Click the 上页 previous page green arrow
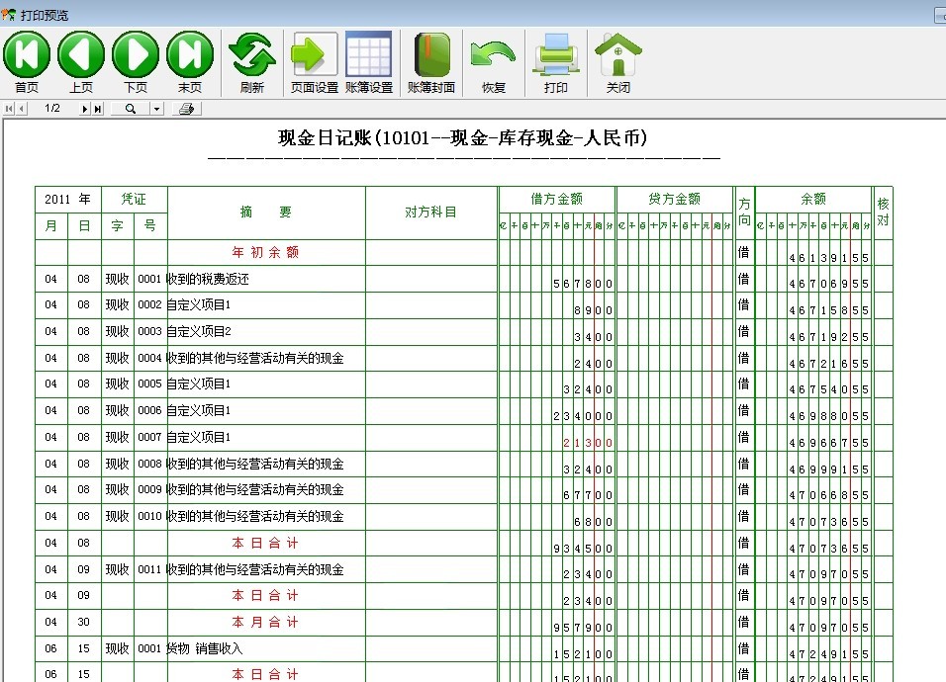Viewport: 946px width, 682px height. (81, 62)
